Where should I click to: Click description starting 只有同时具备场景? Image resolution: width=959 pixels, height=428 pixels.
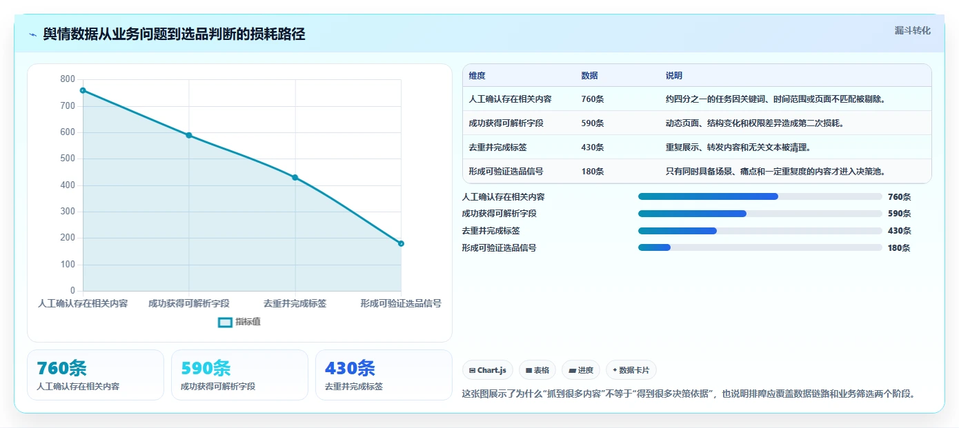coord(775,172)
